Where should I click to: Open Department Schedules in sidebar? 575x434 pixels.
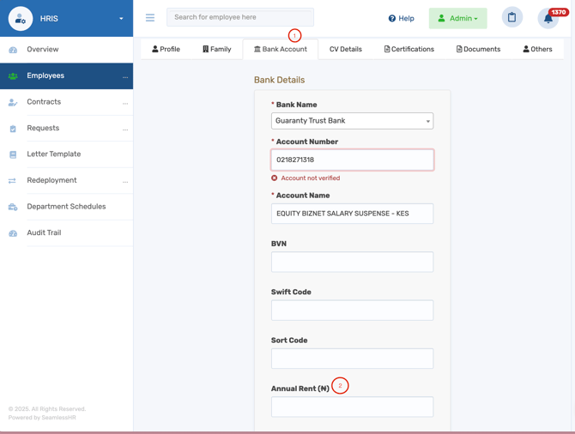tap(66, 207)
